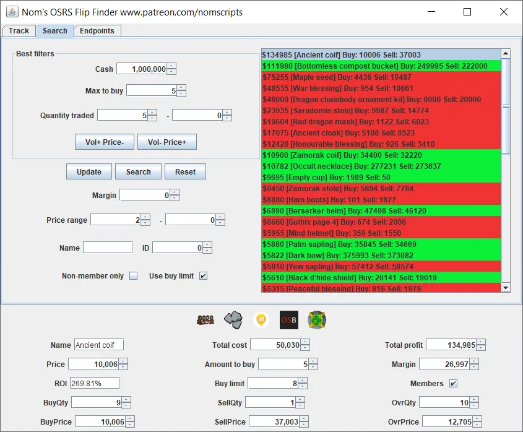Click the yellow round chart icon
Viewport: 523px width, 432px height.
point(261,320)
